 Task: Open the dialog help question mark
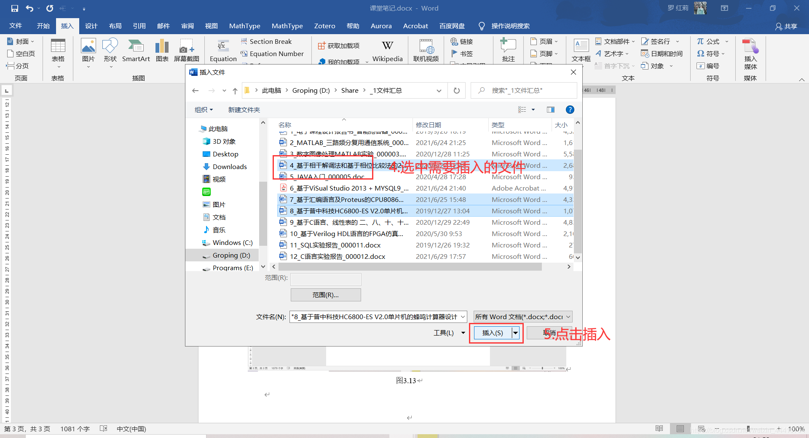570,110
